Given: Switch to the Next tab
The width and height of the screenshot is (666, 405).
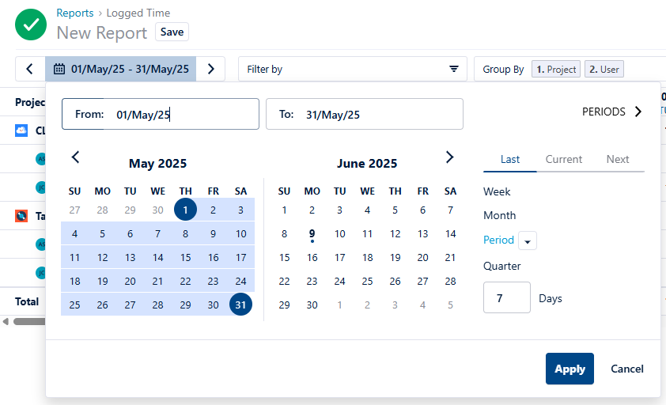Looking at the screenshot, I should point(618,159).
